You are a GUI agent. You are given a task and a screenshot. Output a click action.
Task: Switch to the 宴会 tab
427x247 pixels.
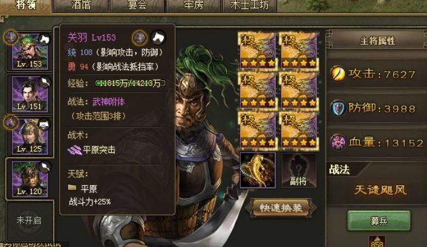pos(138,5)
